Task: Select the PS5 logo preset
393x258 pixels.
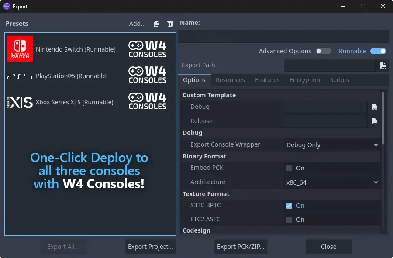Action: [x=20, y=76]
